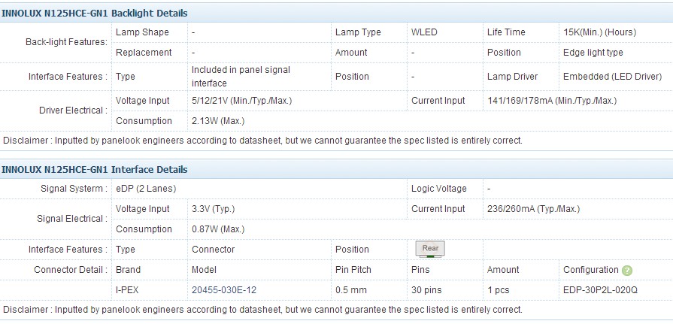Click the 0.87W (Max.) consumption value
The height and width of the screenshot is (324, 673).
(x=218, y=229)
